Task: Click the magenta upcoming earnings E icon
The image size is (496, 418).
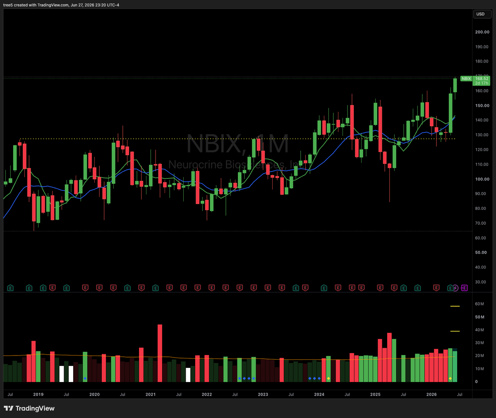Action: pos(464,288)
